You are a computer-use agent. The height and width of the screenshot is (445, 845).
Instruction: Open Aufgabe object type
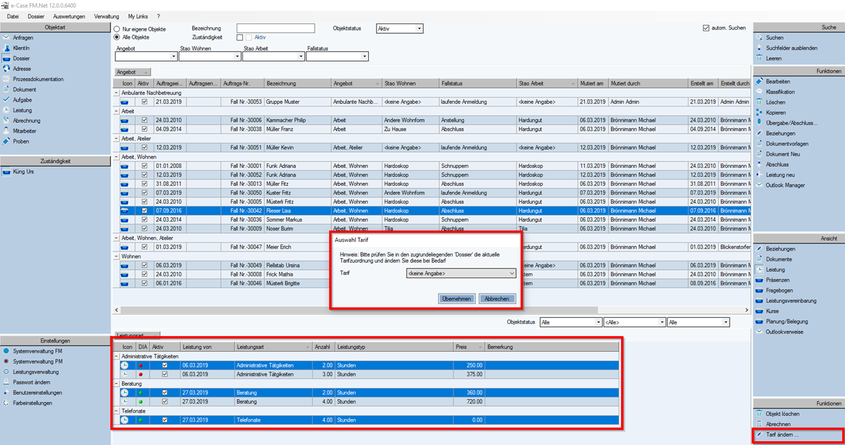pyautogui.click(x=22, y=100)
